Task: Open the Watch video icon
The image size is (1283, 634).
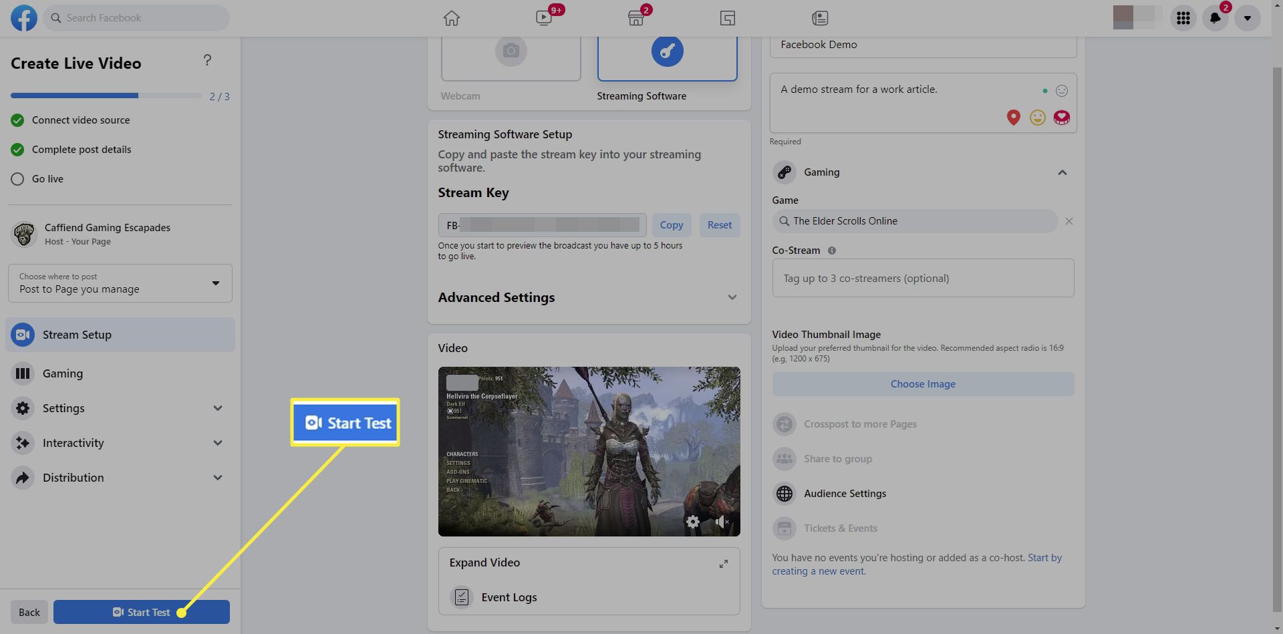Action: (545, 18)
